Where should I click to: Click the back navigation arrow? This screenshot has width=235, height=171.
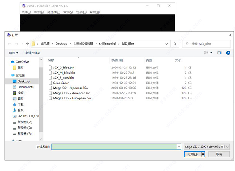click(x=9, y=44)
